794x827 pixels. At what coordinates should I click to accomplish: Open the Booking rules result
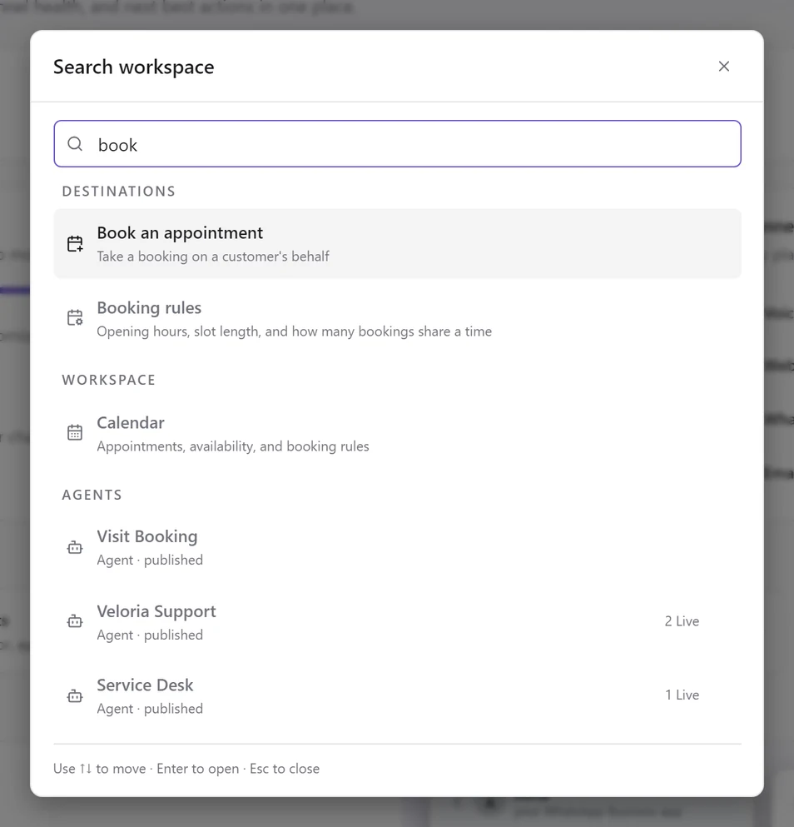pos(397,319)
